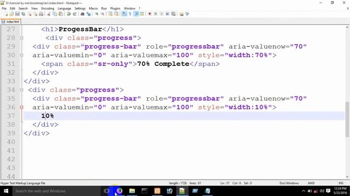Image resolution: width=350 pixels, height=196 pixels.
Task: Click the Redo toolbar icon
Action: (x=74, y=14)
